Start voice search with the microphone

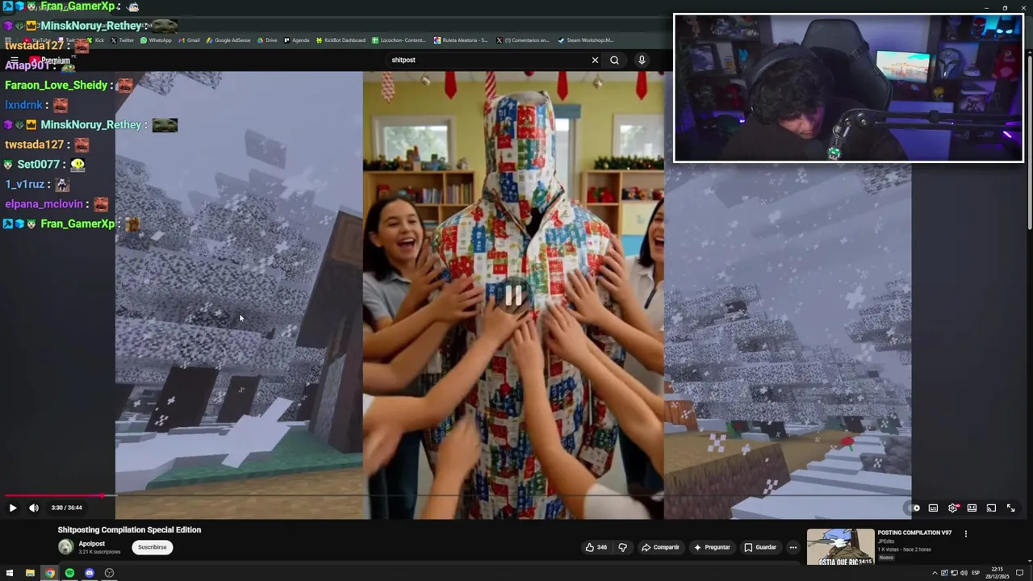[642, 60]
